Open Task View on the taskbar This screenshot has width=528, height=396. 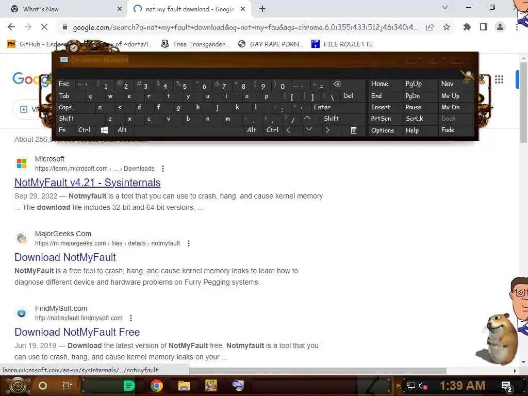tap(68, 386)
